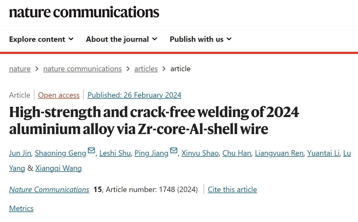Click the italic Nature Communications journal link

point(49,190)
